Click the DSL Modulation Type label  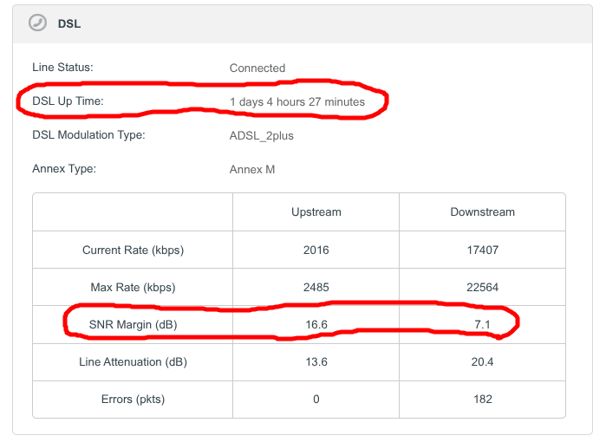(x=88, y=135)
